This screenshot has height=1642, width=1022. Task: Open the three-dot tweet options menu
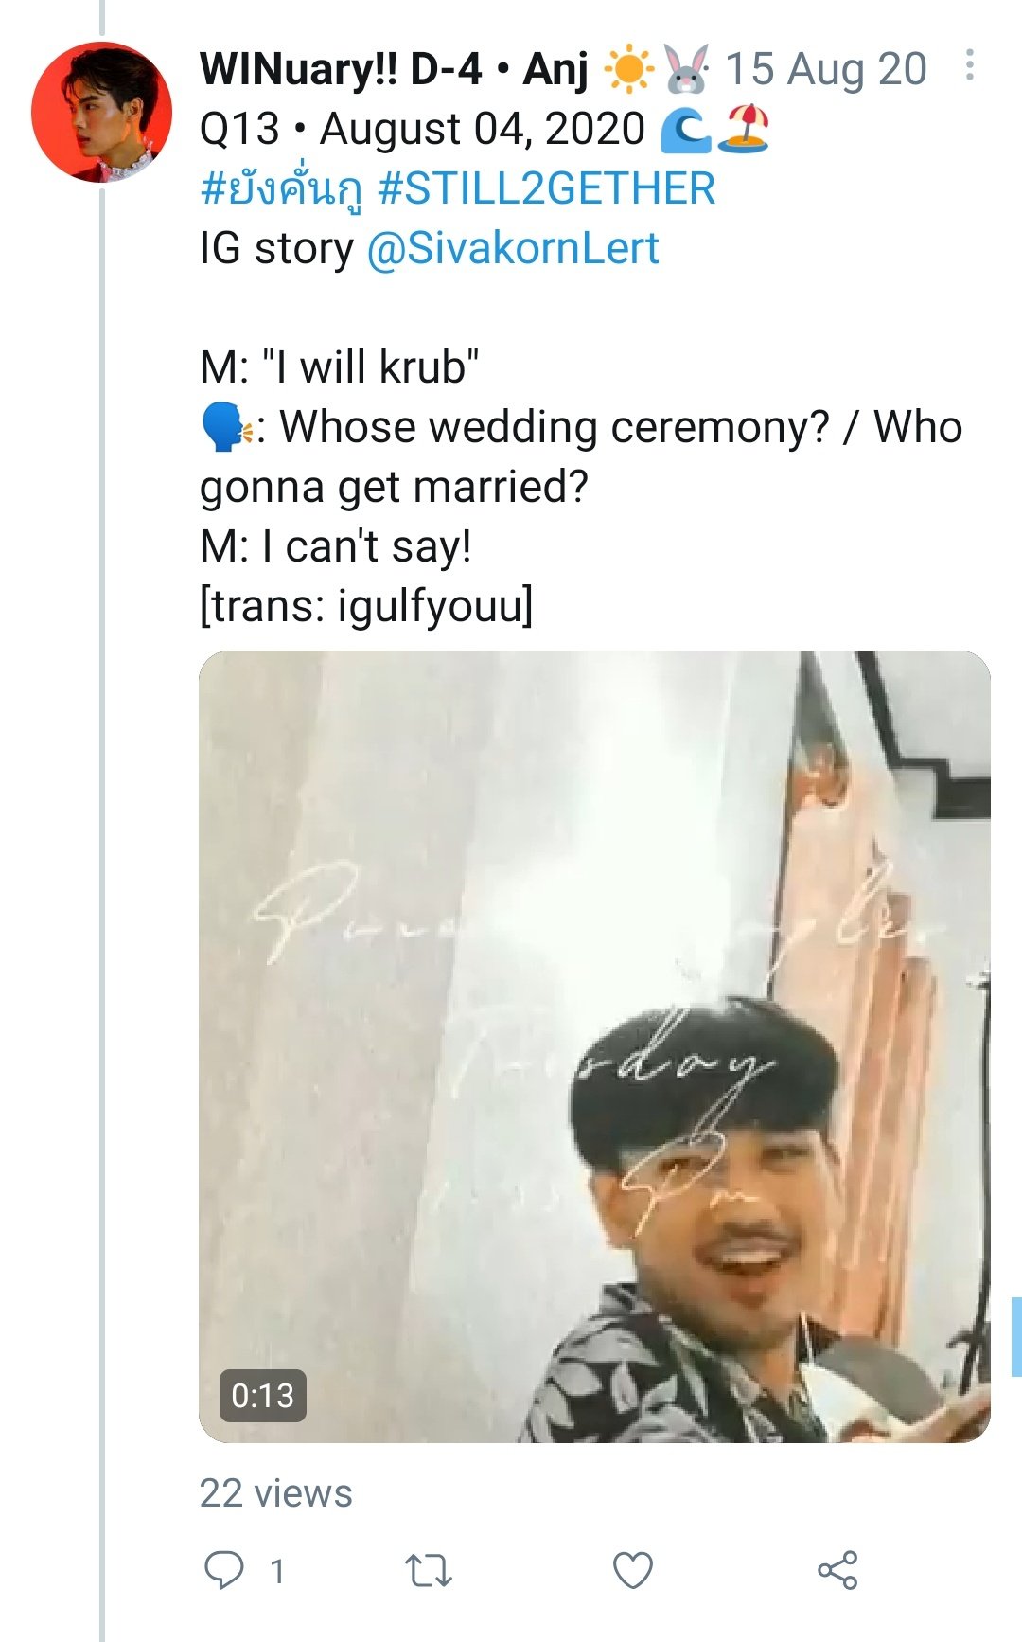pyautogui.click(x=969, y=65)
